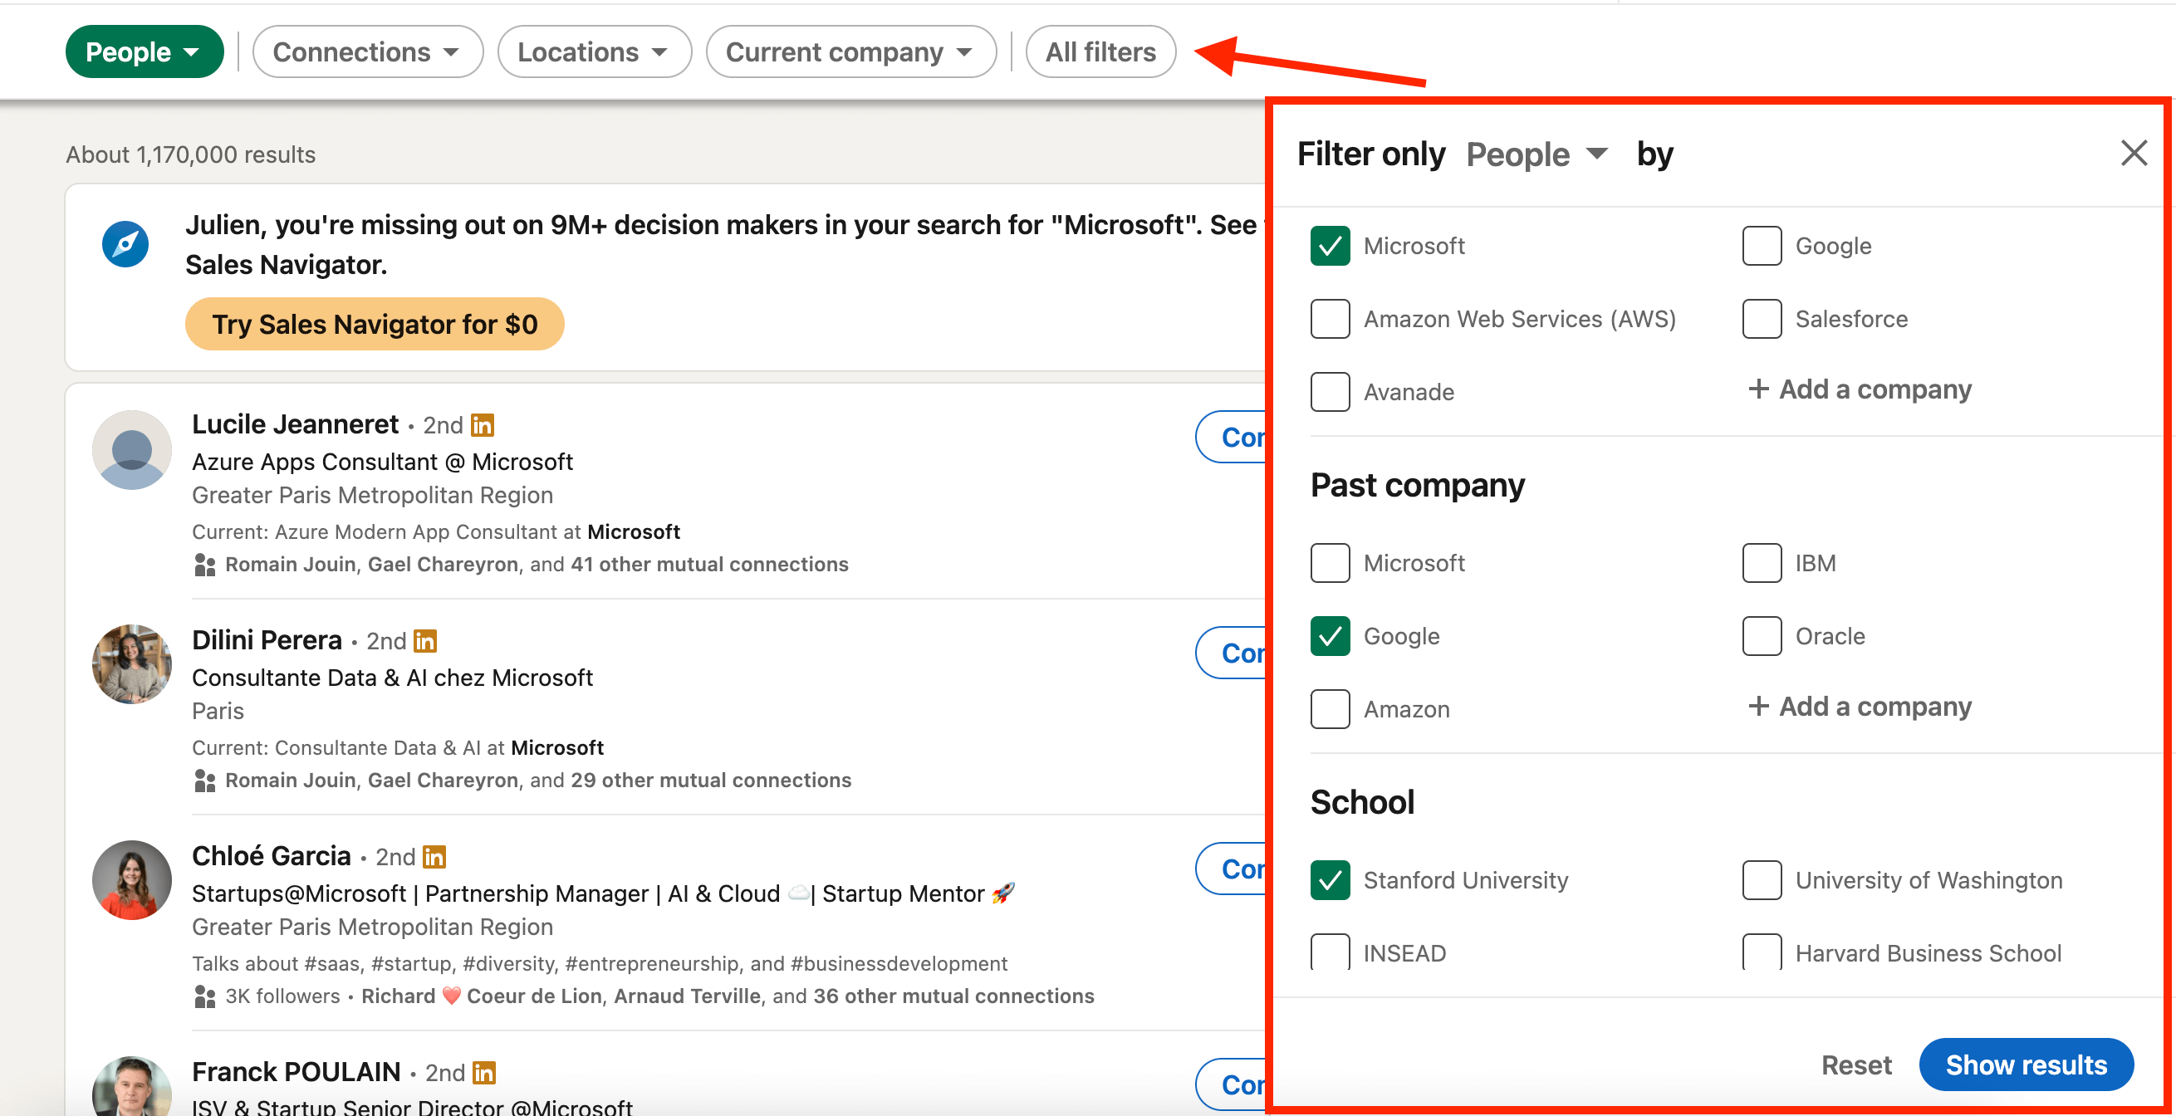
Task: Connect with Dilini Perera
Action: click(x=1233, y=653)
